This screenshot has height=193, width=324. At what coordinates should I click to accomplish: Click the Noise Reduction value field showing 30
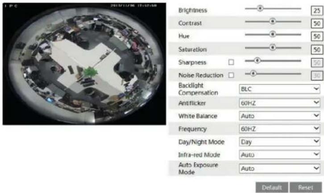317,76
